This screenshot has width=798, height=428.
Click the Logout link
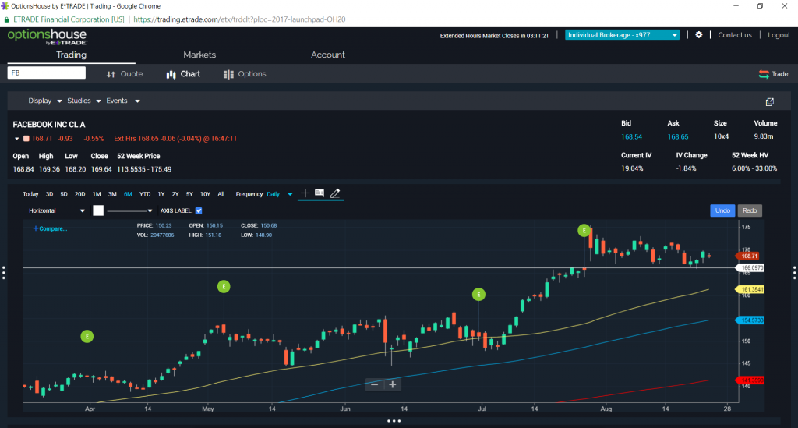pos(779,34)
